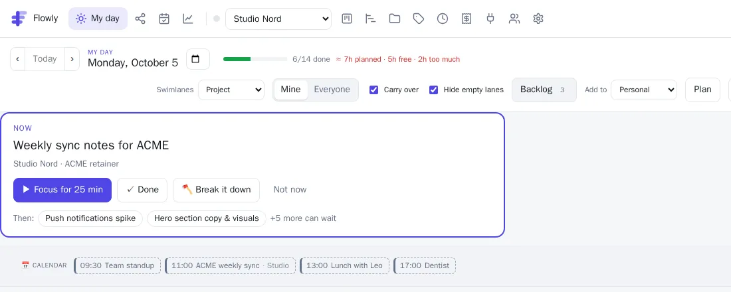
Task: Click the grey status dot before the Studio Nord dropdown
Action: (x=217, y=19)
